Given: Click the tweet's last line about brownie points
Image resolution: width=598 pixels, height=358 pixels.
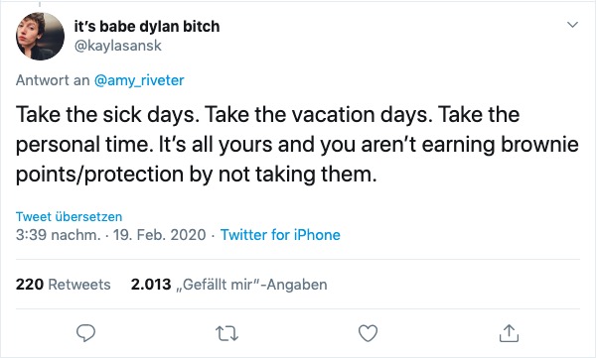Looking at the screenshot, I should [x=196, y=175].
